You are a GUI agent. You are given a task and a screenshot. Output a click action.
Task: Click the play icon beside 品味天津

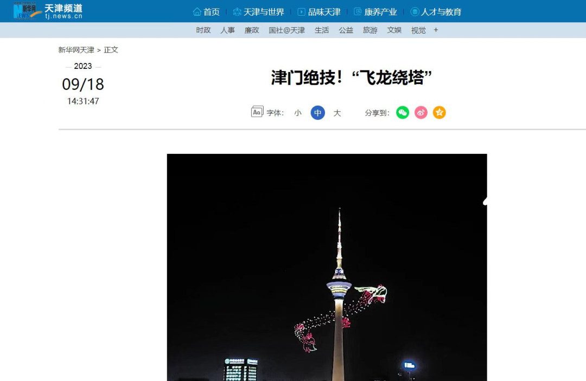pyautogui.click(x=301, y=12)
